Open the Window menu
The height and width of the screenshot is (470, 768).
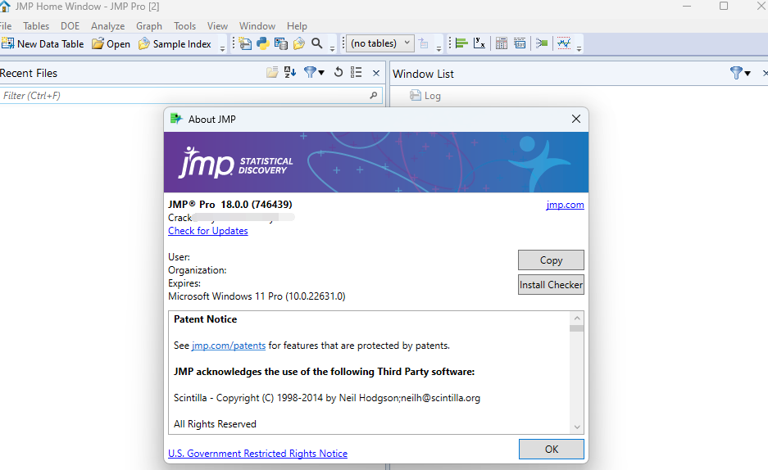coord(257,26)
